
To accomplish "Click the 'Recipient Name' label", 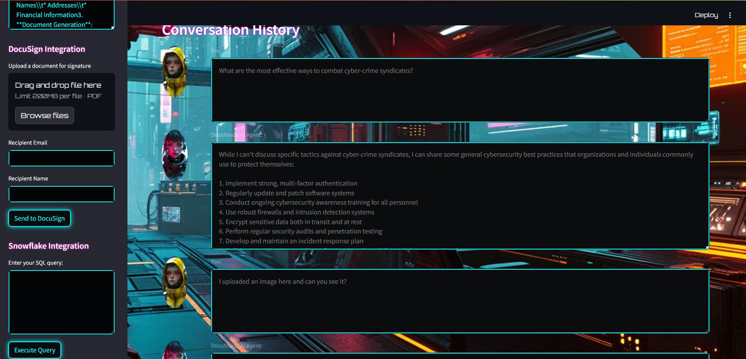I will [28, 179].
